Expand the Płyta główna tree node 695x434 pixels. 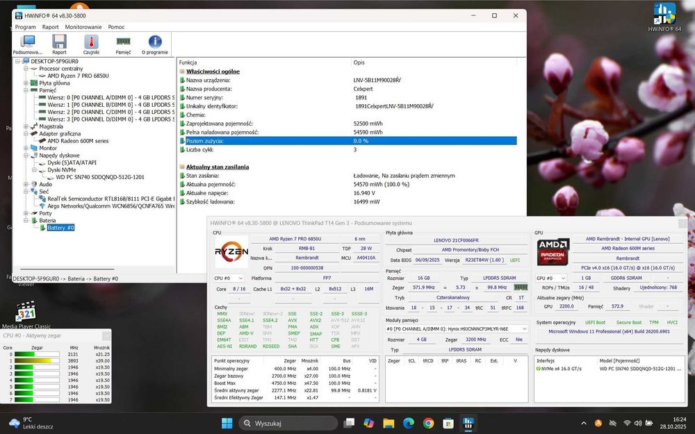click(x=26, y=83)
